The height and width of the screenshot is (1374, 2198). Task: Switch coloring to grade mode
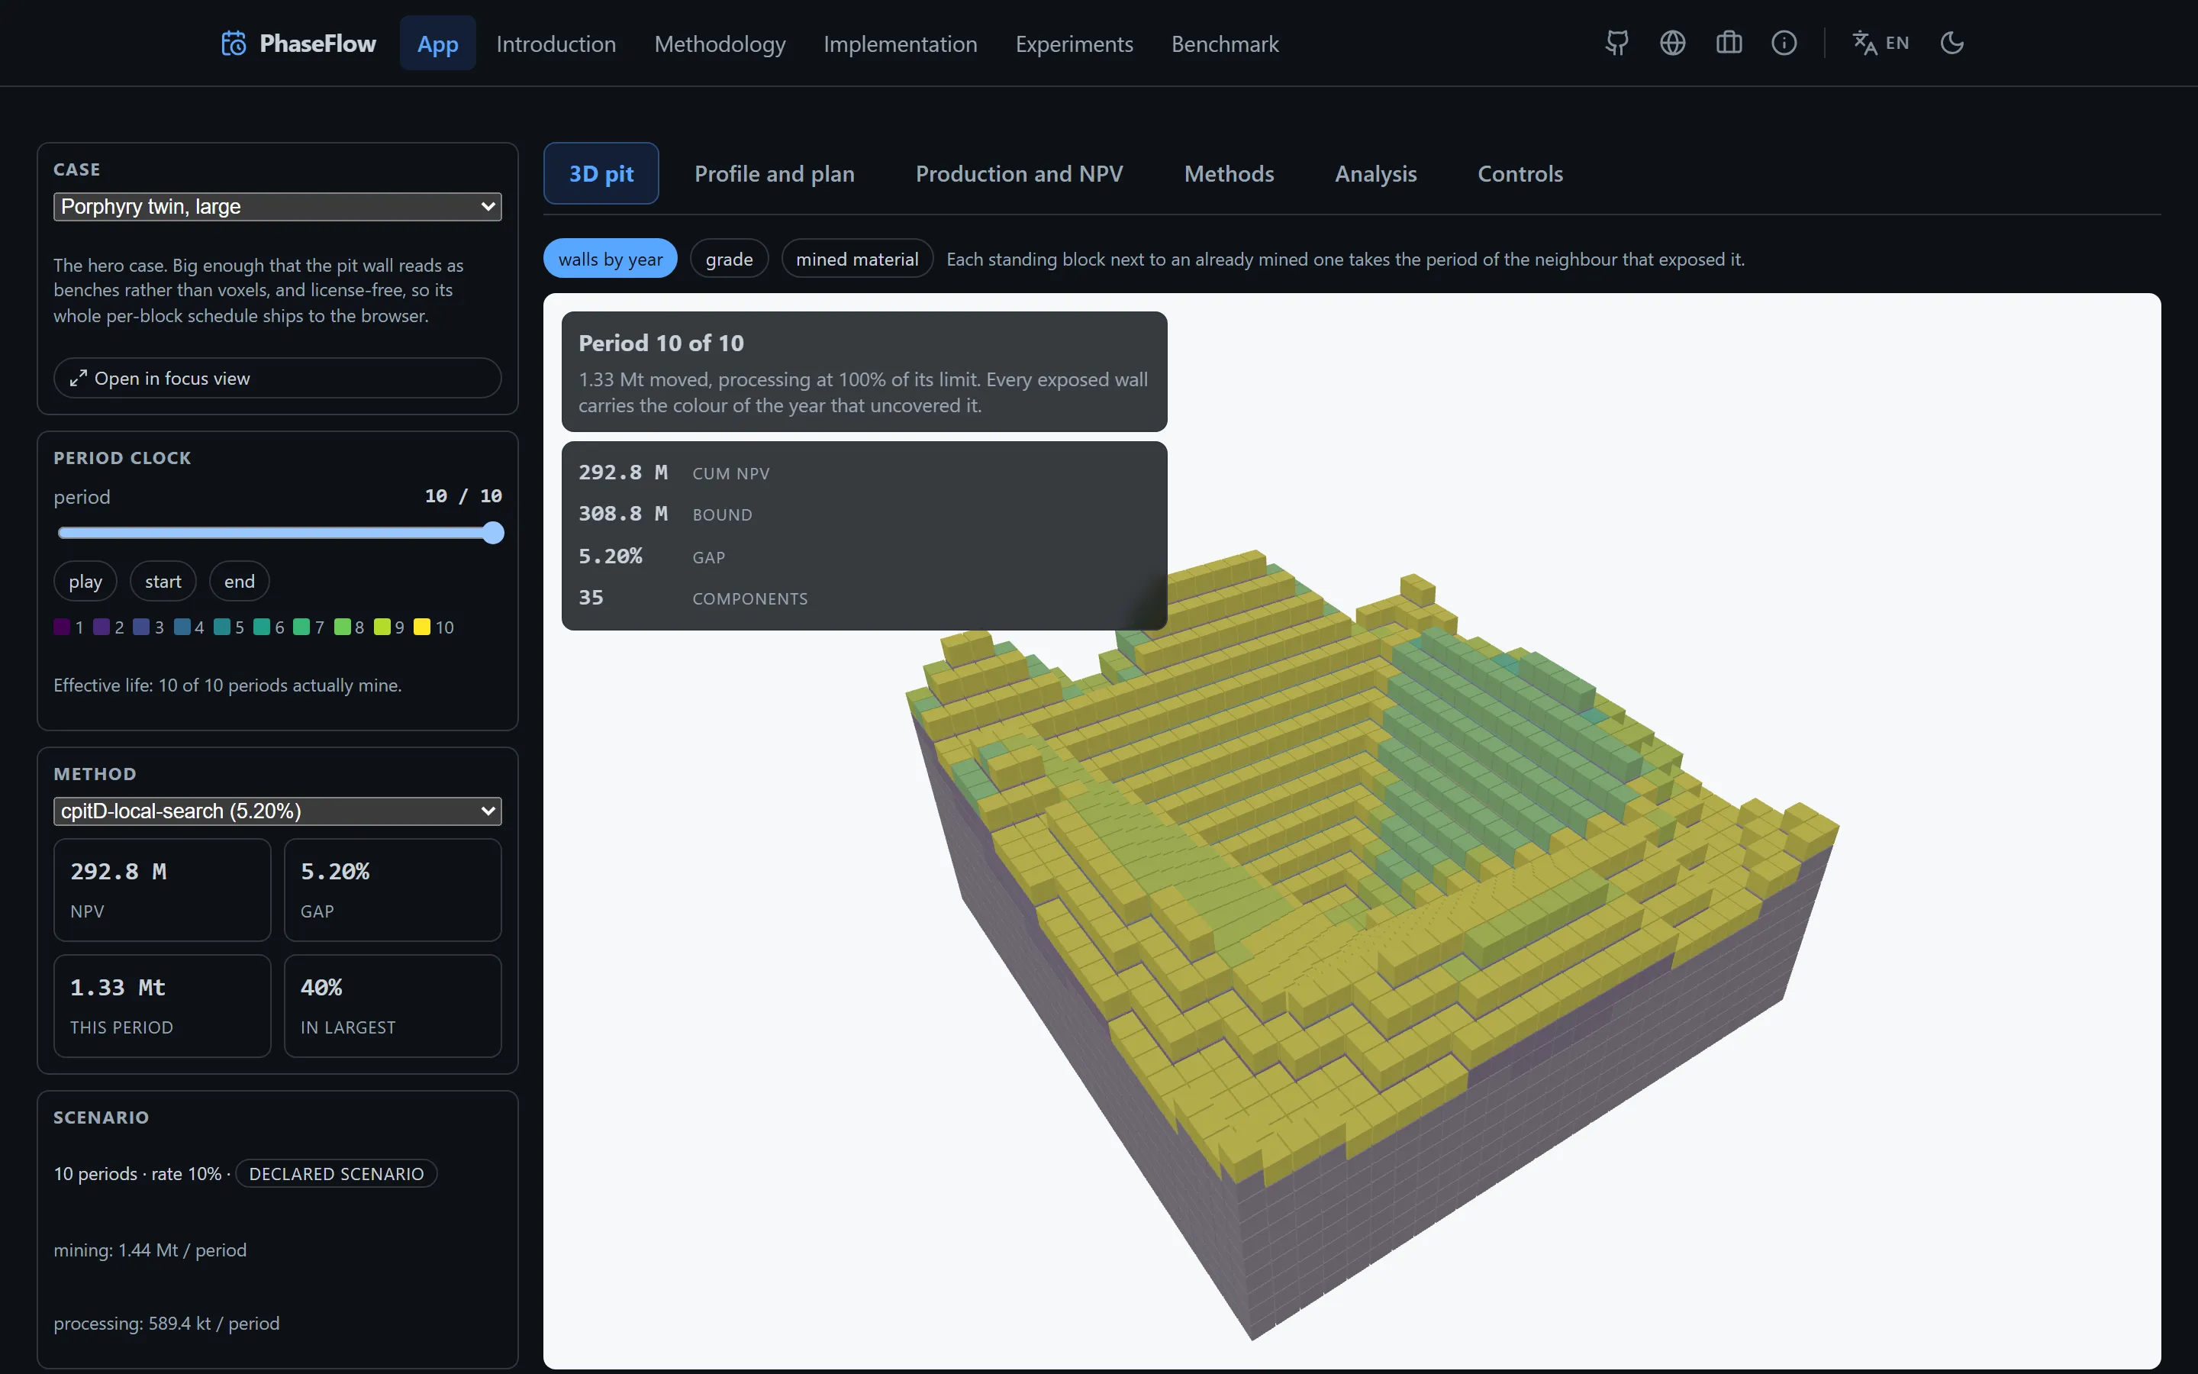coord(730,259)
